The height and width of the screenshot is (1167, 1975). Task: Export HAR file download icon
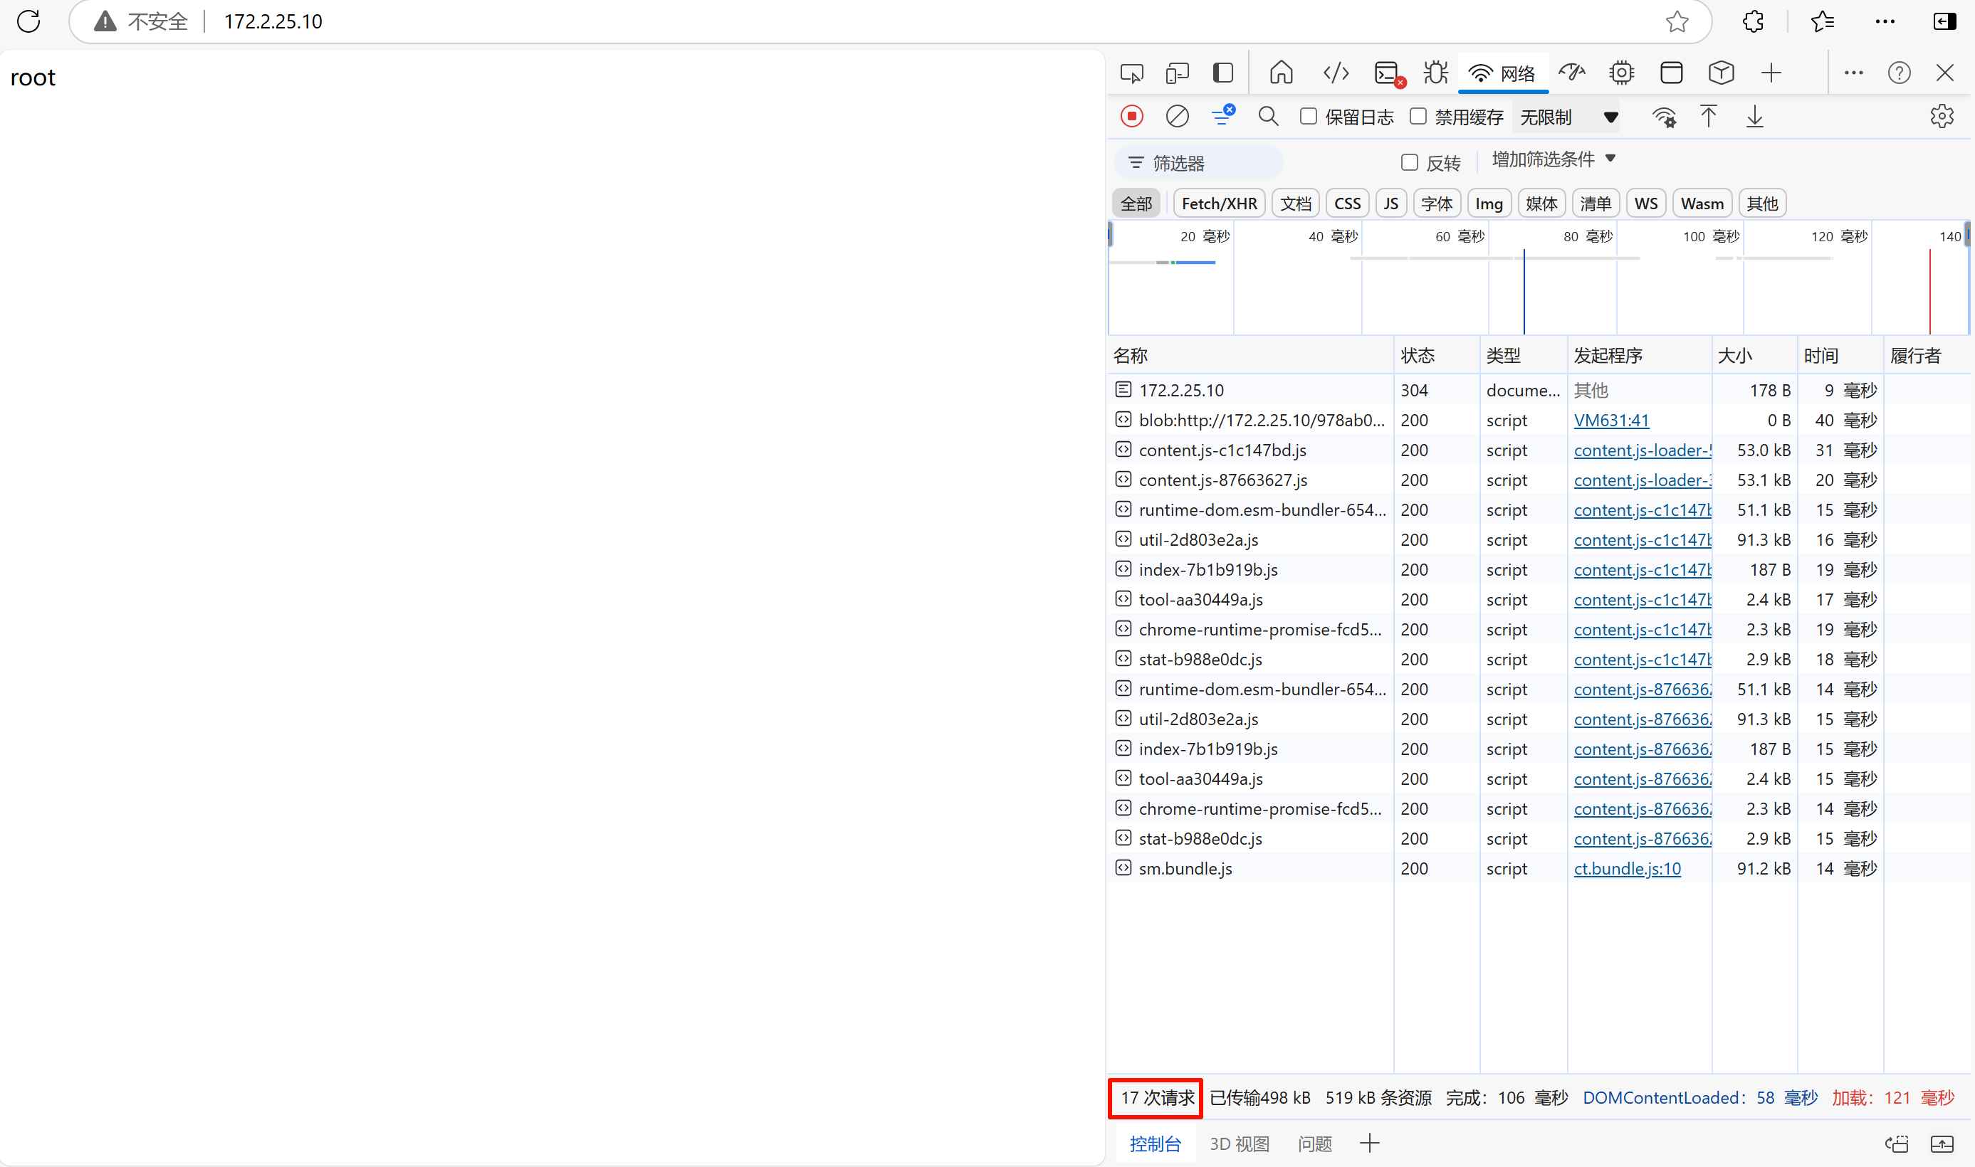click(x=1754, y=117)
